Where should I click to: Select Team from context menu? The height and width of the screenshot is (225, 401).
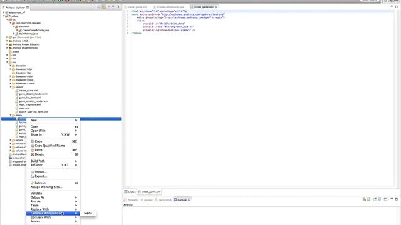click(x=53, y=206)
